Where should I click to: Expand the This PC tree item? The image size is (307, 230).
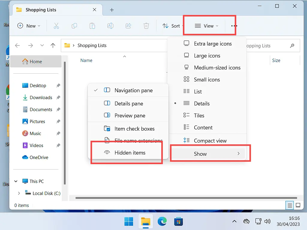point(16,181)
